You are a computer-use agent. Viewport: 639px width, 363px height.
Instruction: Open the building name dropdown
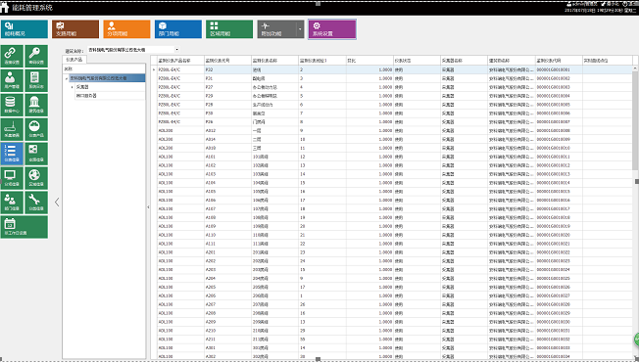pos(133,50)
